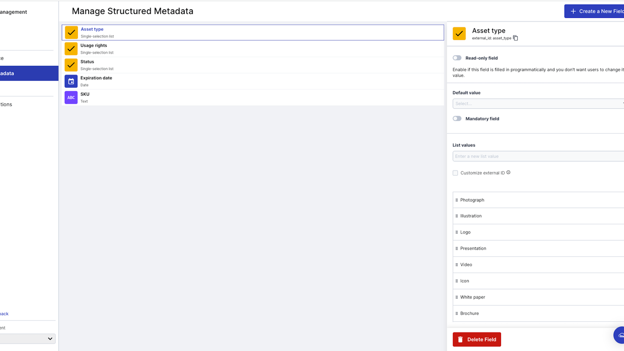Click the Status field checkmark icon
The height and width of the screenshot is (351, 624).
point(71,65)
